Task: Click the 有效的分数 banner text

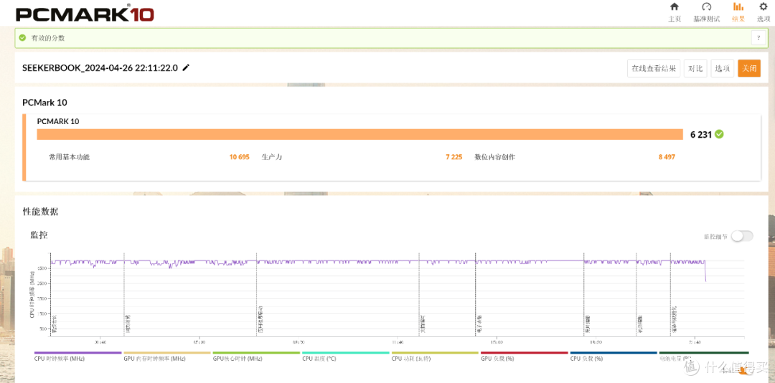Action: pos(48,38)
